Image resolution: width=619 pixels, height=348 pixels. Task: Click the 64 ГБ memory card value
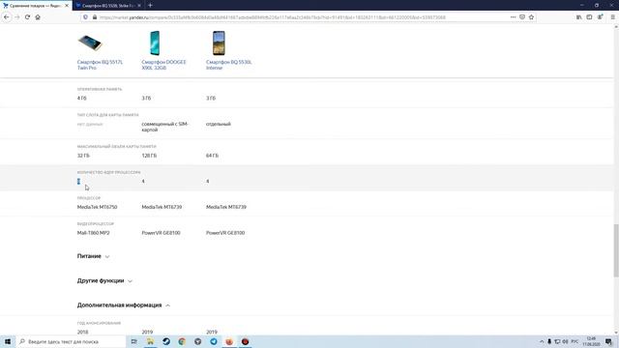tap(212, 156)
